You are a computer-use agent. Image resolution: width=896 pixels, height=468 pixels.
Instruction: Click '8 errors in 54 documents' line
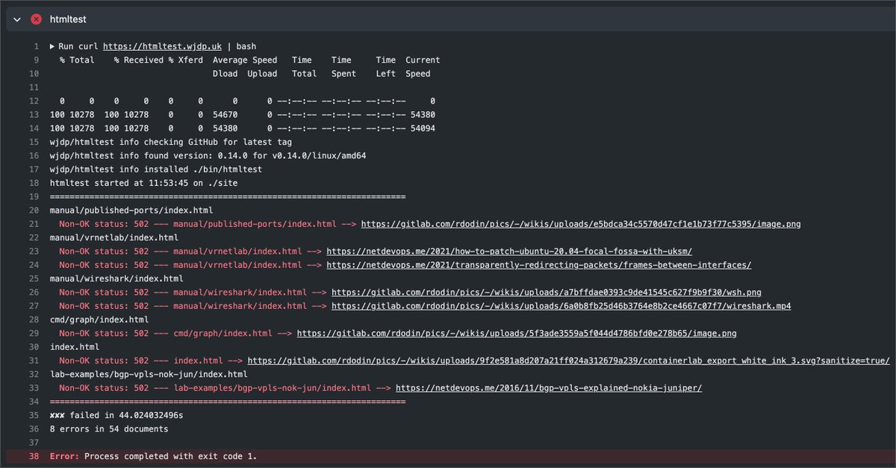[109, 429]
